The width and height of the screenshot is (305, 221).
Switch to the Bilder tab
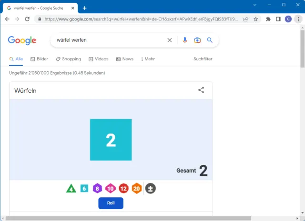[39, 59]
